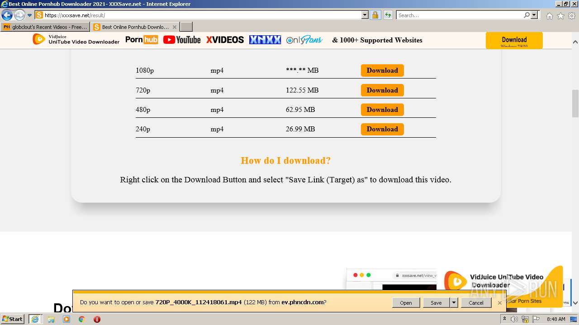Image resolution: width=579 pixels, height=325 pixels.
Task: Open a new blank tab
Action: click(186, 27)
